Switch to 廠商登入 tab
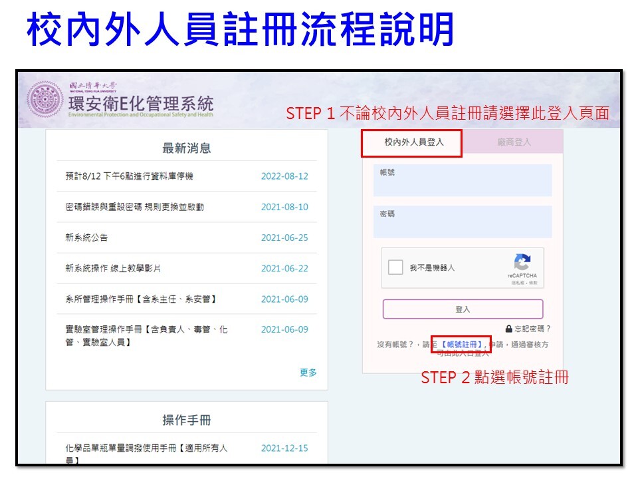Viewport: 638px width, 479px height. point(514,142)
